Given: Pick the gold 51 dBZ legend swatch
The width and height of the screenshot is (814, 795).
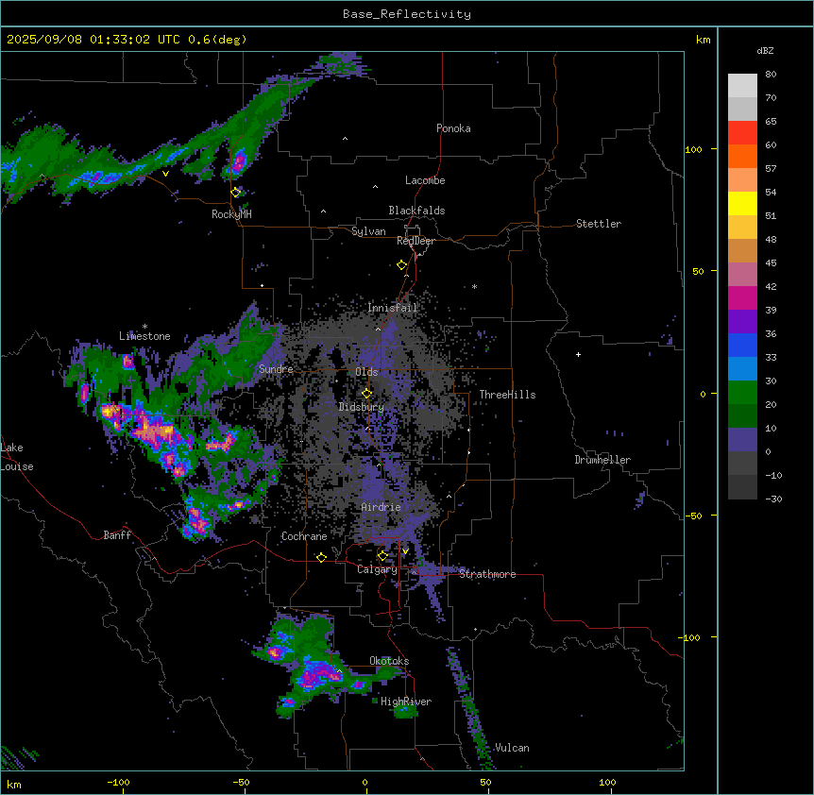Looking at the screenshot, I should click(x=742, y=228).
